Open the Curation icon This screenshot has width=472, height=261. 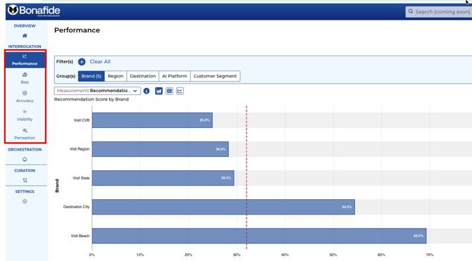coord(25,180)
